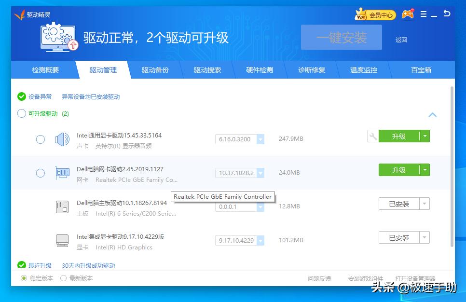Open the game controller icon in title bar
This screenshot has width=466, height=302.
pos(408,14)
